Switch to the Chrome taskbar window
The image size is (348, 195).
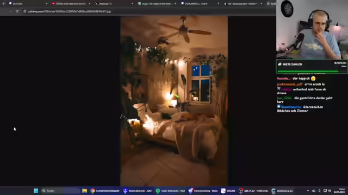(105, 191)
